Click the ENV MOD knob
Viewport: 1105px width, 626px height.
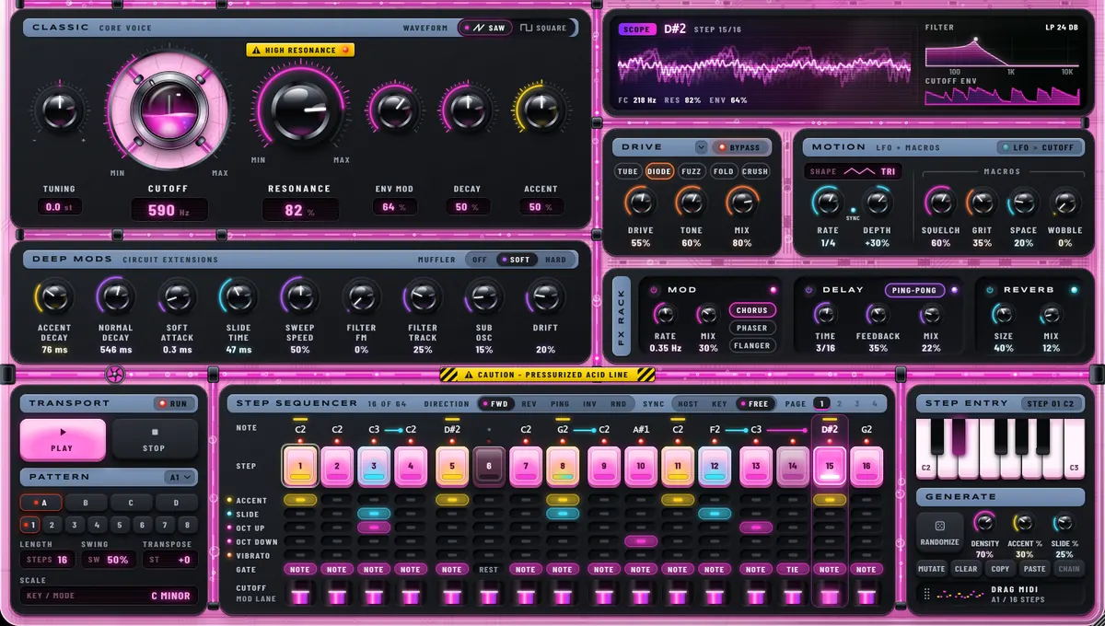coord(394,110)
